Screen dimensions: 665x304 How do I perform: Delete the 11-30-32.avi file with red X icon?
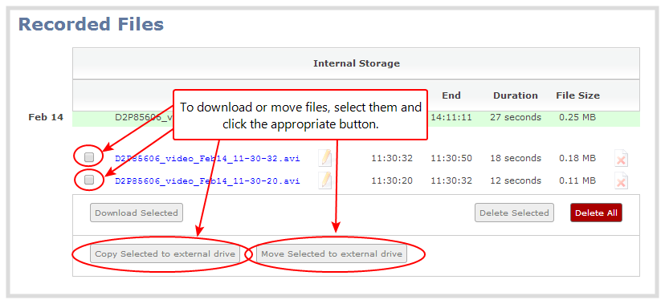[622, 159]
